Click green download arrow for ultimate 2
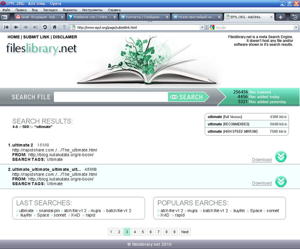The image size is (300, 249). (x=281, y=157)
